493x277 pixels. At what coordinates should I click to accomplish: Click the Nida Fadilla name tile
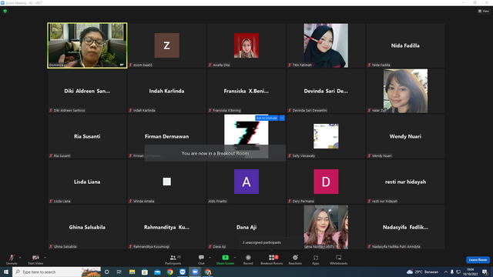[405, 45]
